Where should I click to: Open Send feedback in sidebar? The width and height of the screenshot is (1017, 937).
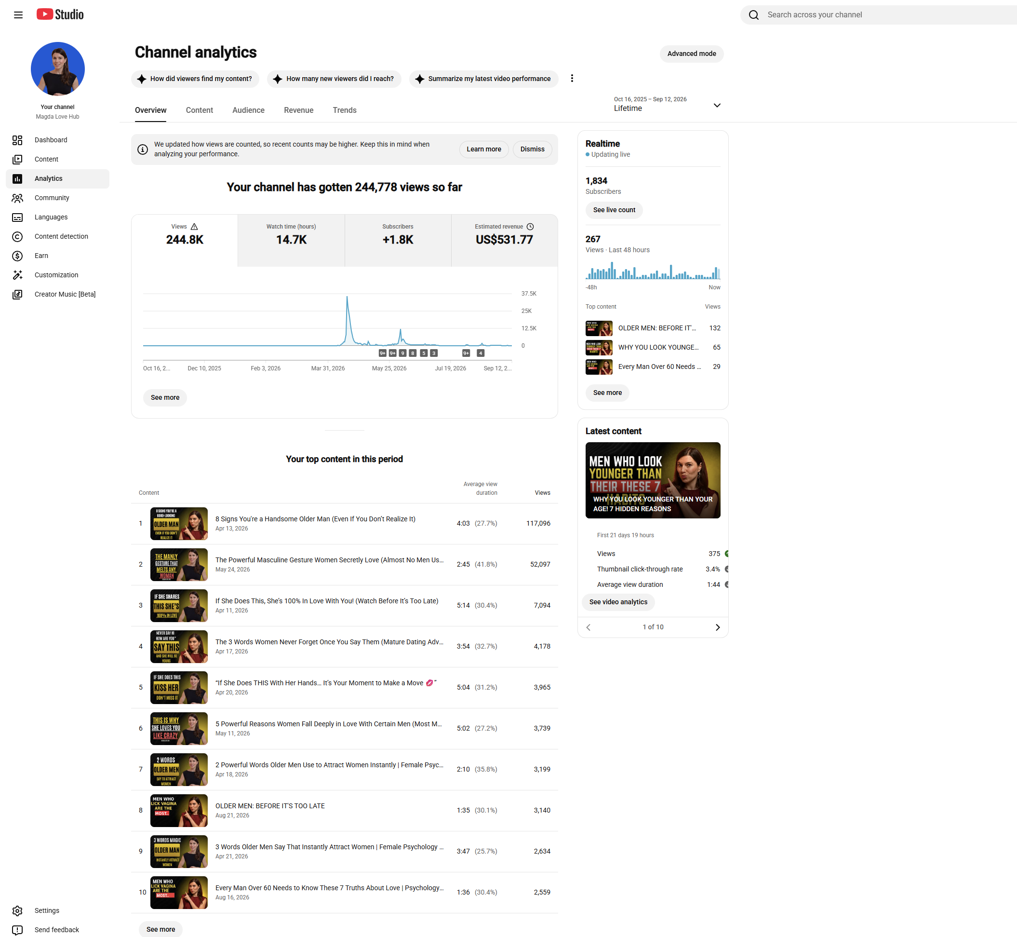point(57,930)
